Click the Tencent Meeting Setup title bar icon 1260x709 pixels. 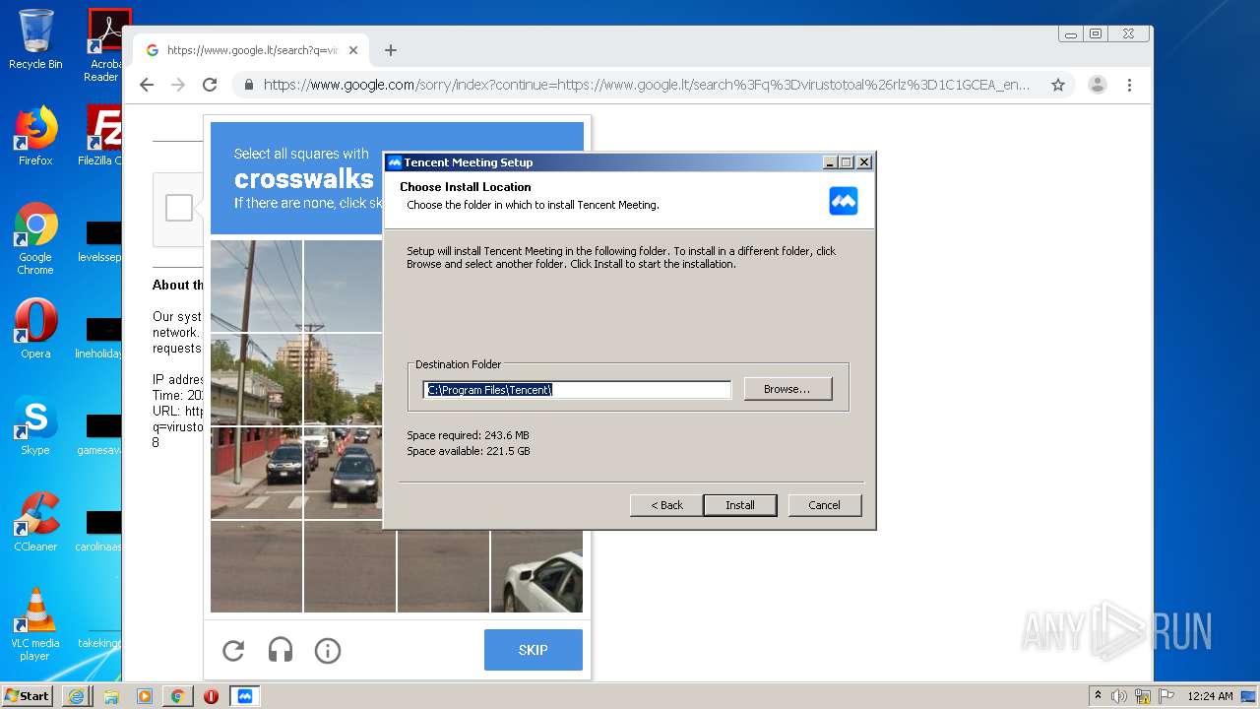[395, 162]
